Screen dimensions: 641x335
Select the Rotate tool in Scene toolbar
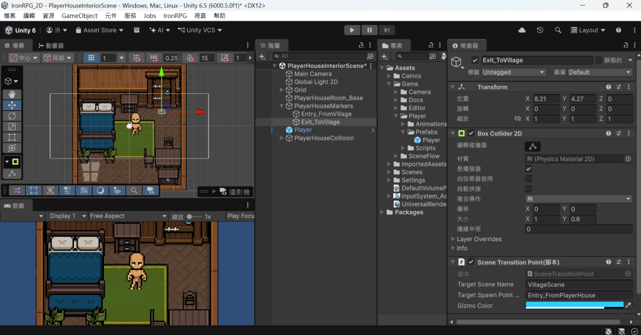(x=12, y=116)
